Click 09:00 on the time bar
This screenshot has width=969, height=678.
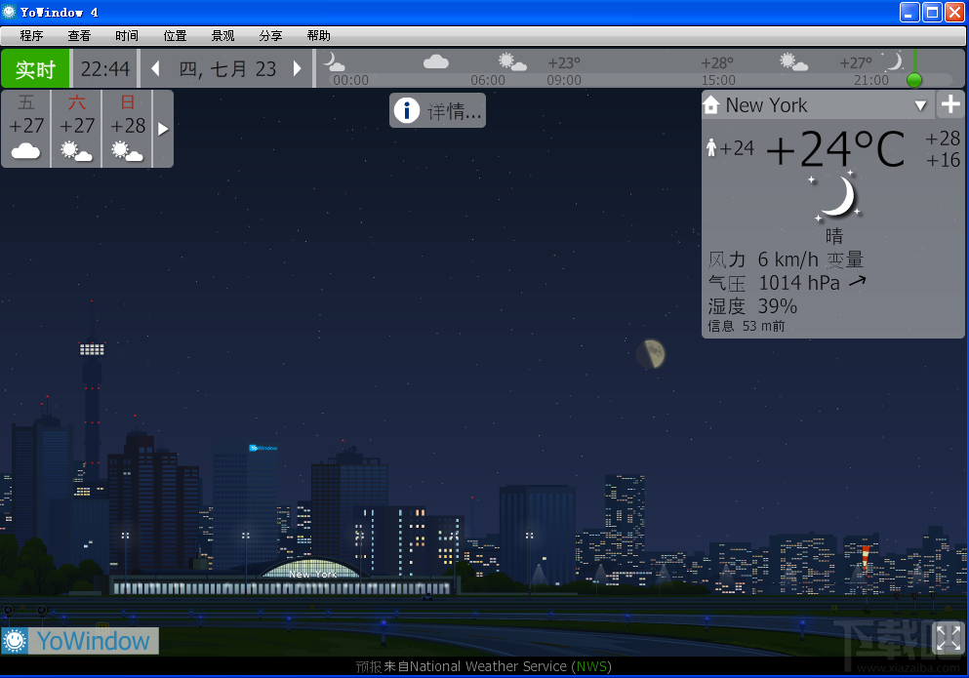[x=564, y=80]
